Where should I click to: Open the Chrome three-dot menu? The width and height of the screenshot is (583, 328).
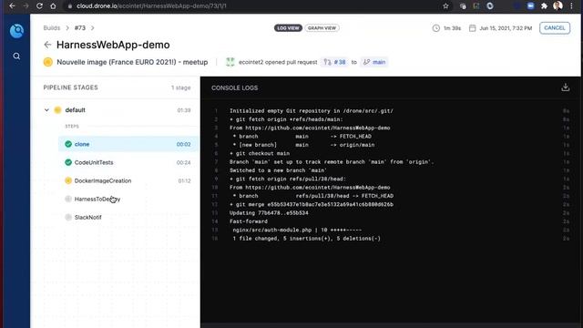[x=571, y=6]
